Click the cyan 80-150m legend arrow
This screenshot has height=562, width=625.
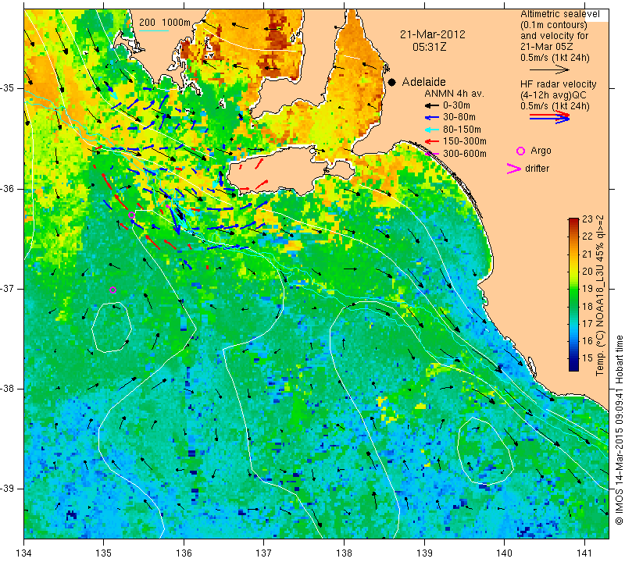(x=432, y=130)
